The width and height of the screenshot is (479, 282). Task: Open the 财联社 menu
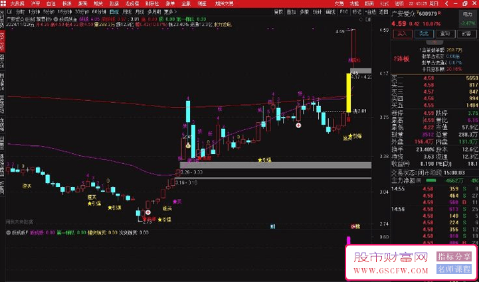(152, 4)
